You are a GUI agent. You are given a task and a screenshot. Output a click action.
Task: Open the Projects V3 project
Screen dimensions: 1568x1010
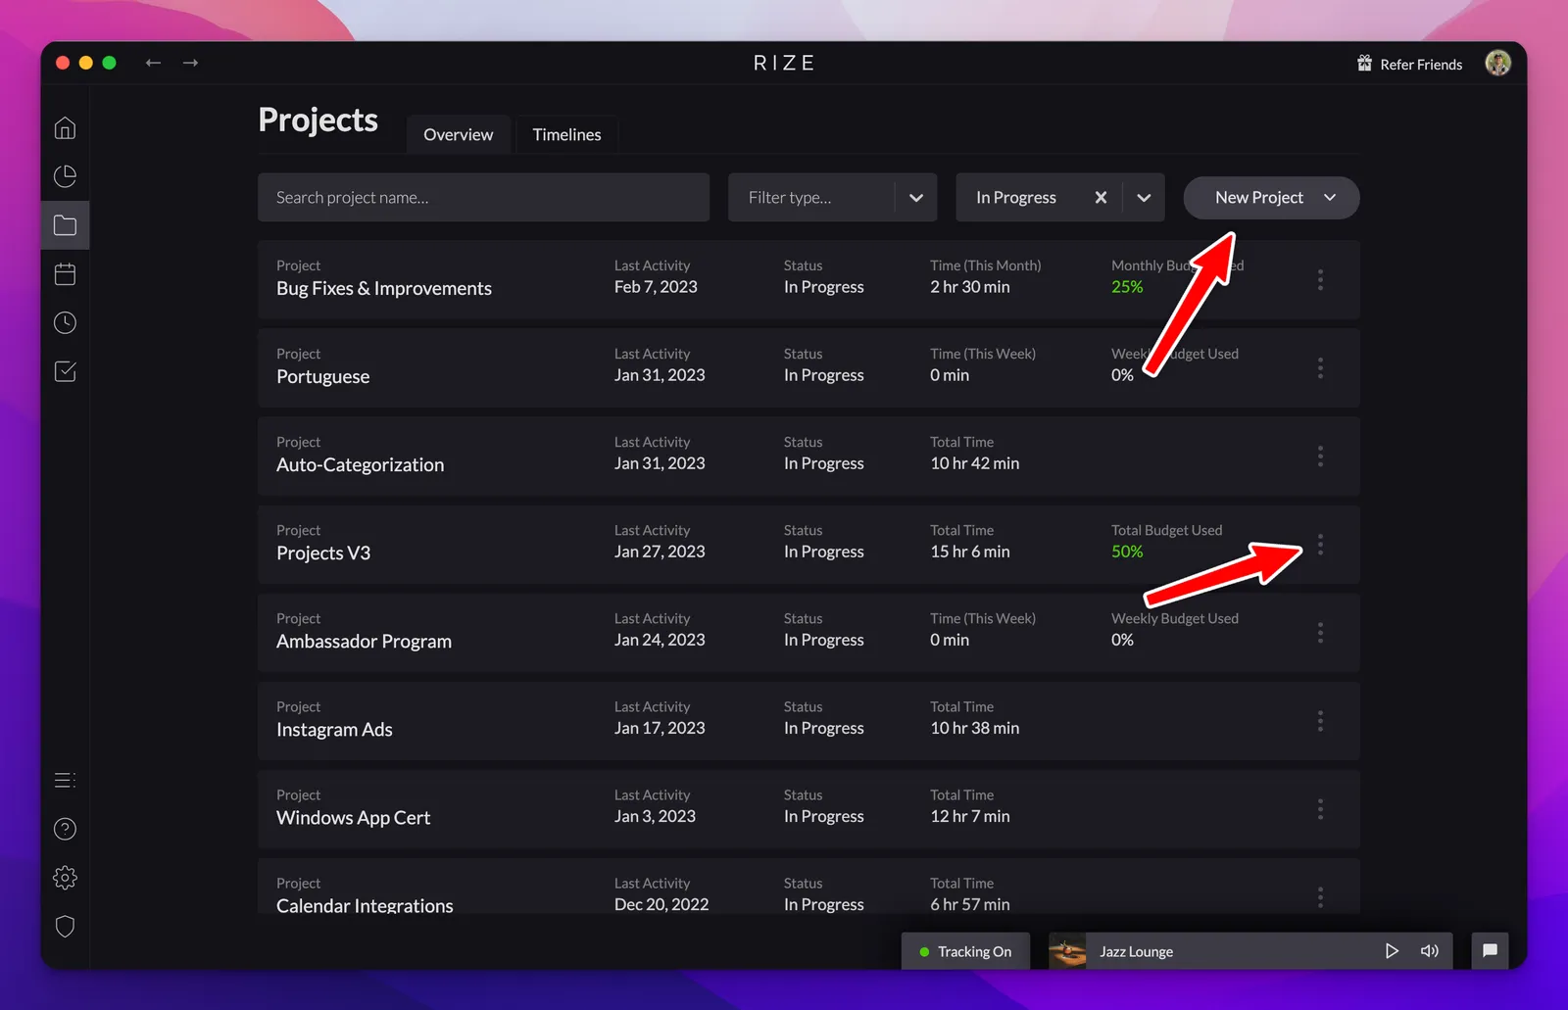click(323, 553)
